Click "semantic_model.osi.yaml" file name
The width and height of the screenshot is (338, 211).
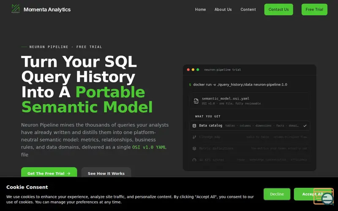[x=226, y=98]
